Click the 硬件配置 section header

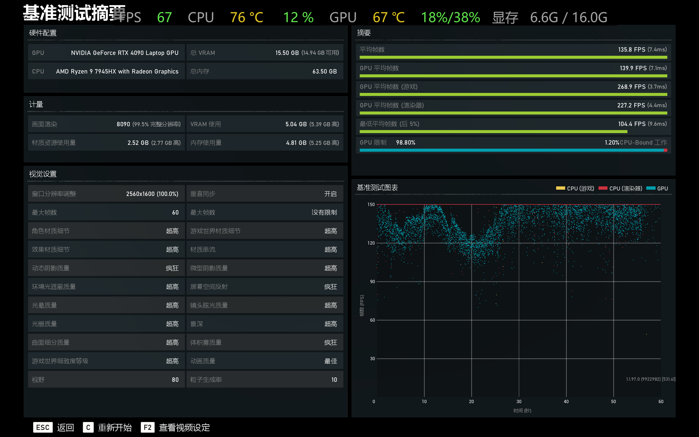pos(43,33)
